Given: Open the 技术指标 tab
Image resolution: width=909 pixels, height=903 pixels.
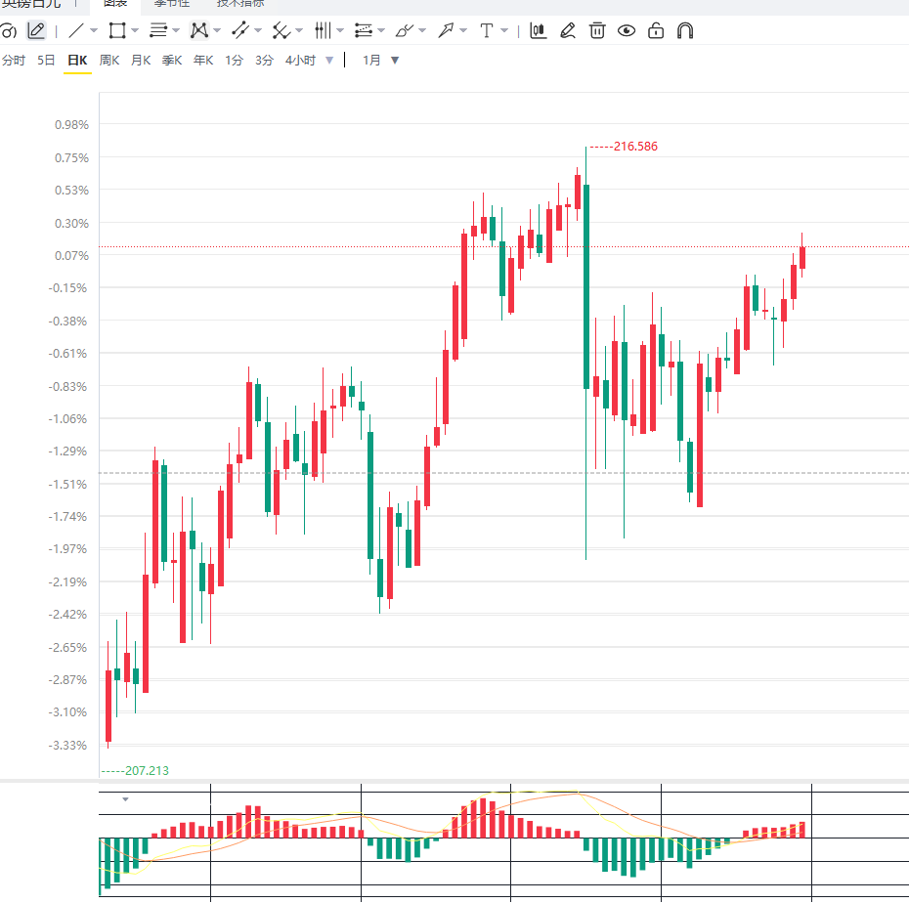Looking at the screenshot, I should (x=240, y=4).
